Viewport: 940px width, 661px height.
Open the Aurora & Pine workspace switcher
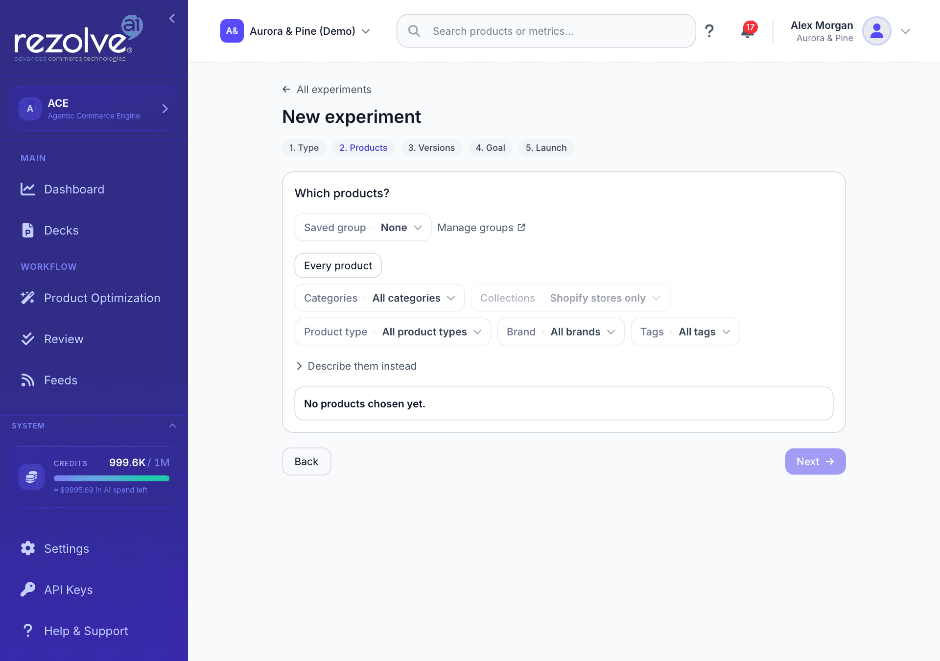click(x=295, y=31)
